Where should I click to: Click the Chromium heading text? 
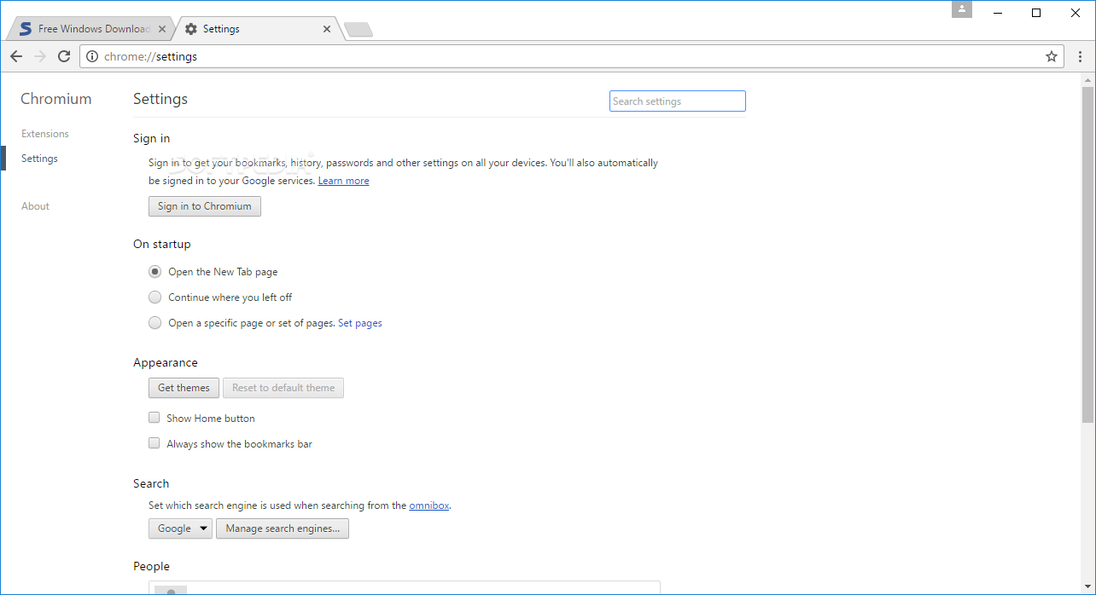(x=56, y=99)
